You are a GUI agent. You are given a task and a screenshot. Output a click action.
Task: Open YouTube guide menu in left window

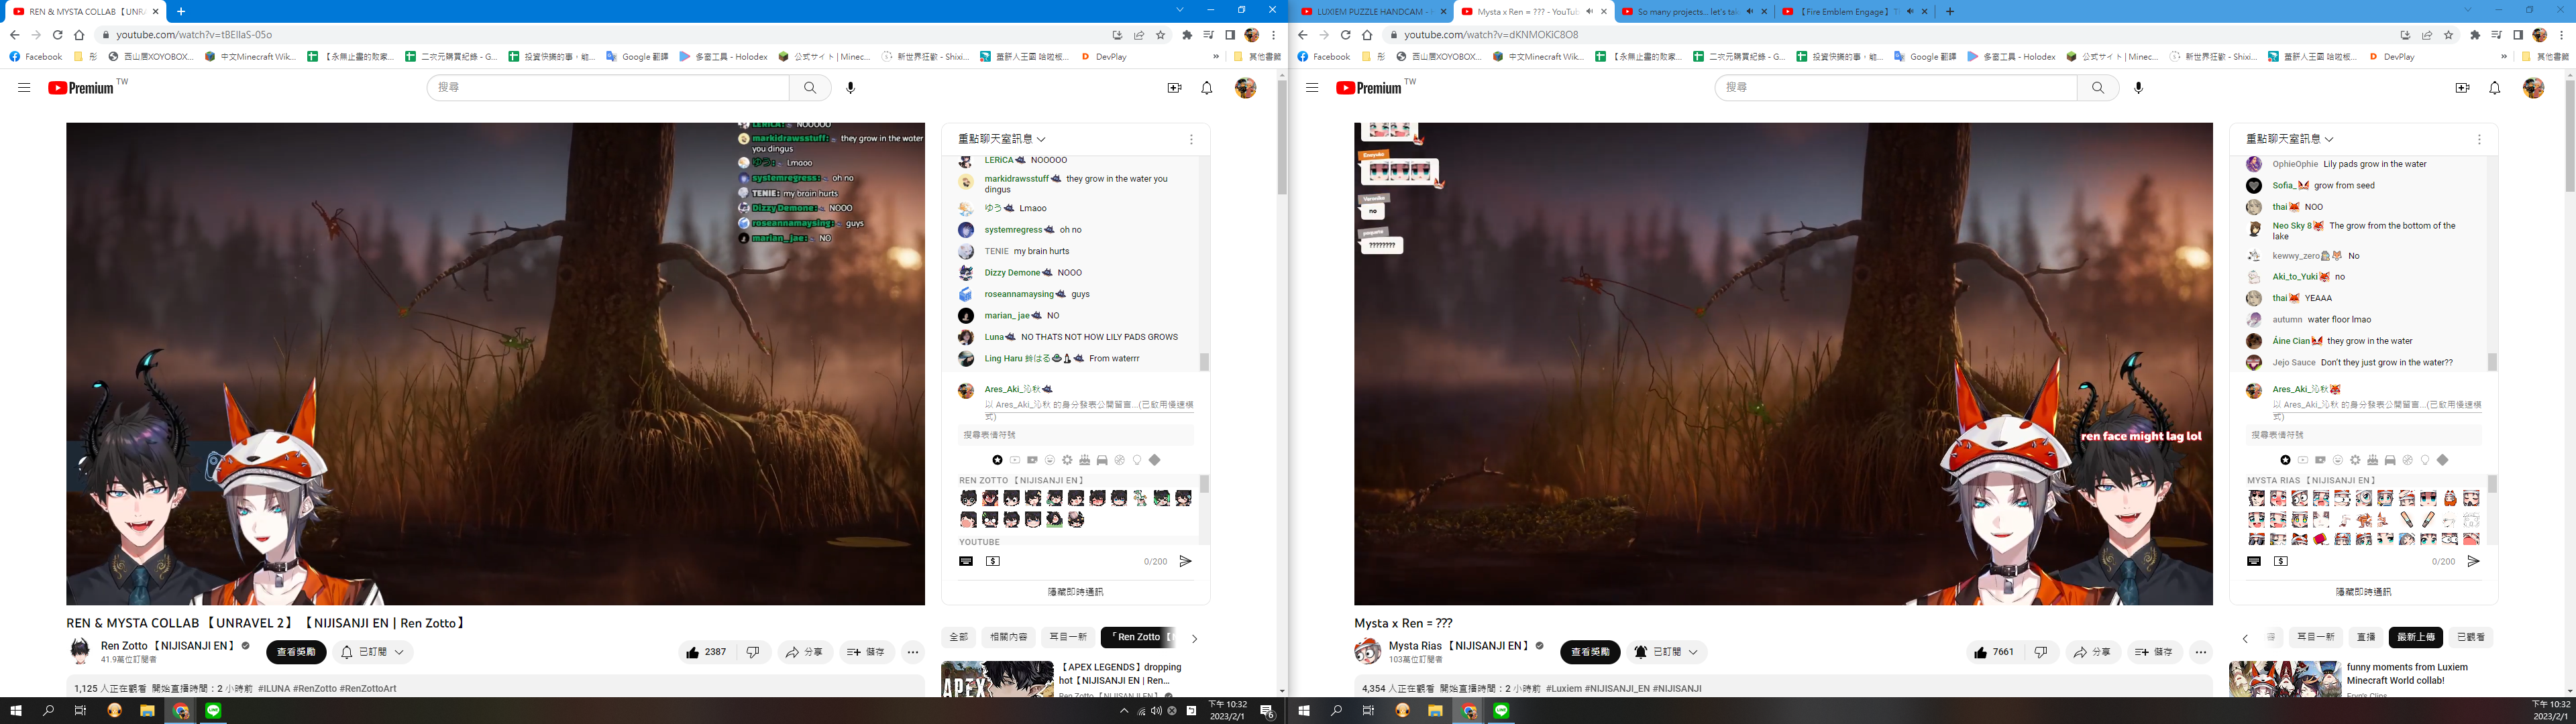(x=24, y=88)
